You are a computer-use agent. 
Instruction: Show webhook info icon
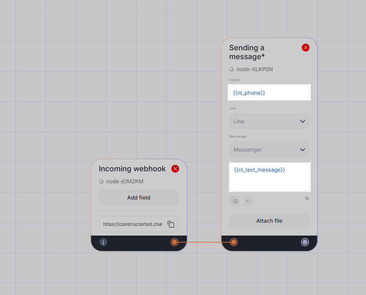pyautogui.click(x=103, y=242)
